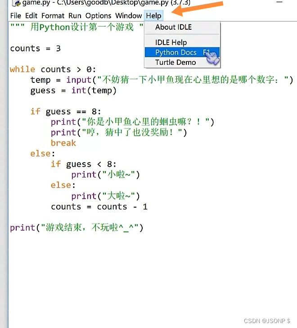297x328 pixels.
Task: Open the Run menu
Action: tap(75, 16)
